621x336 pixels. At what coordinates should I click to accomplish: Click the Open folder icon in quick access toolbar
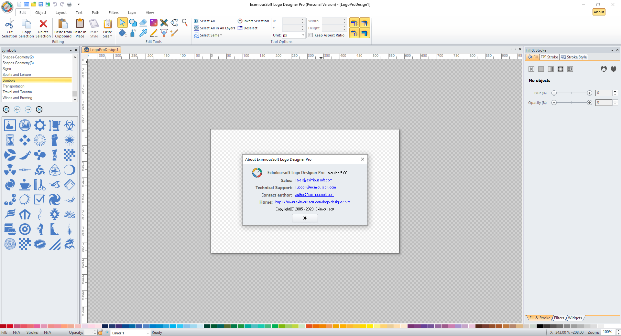[34, 4]
